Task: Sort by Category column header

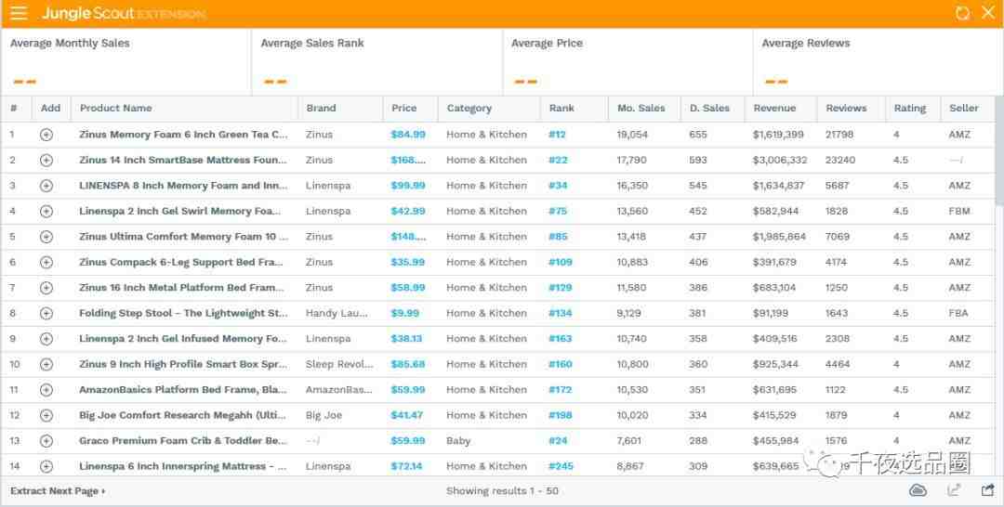Action: 469,109
